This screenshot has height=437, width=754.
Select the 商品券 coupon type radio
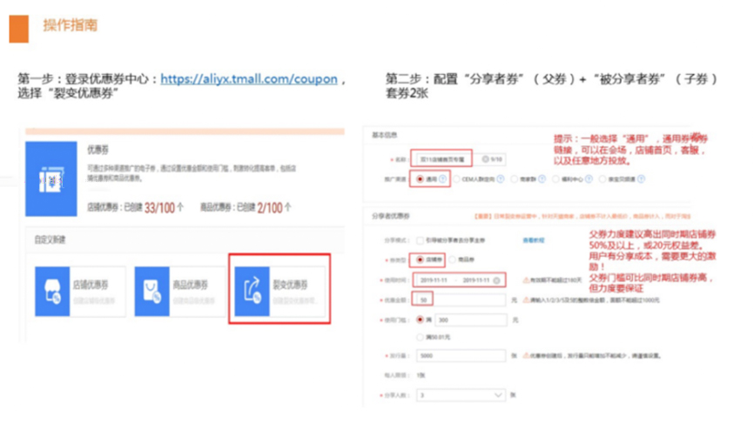point(452,259)
